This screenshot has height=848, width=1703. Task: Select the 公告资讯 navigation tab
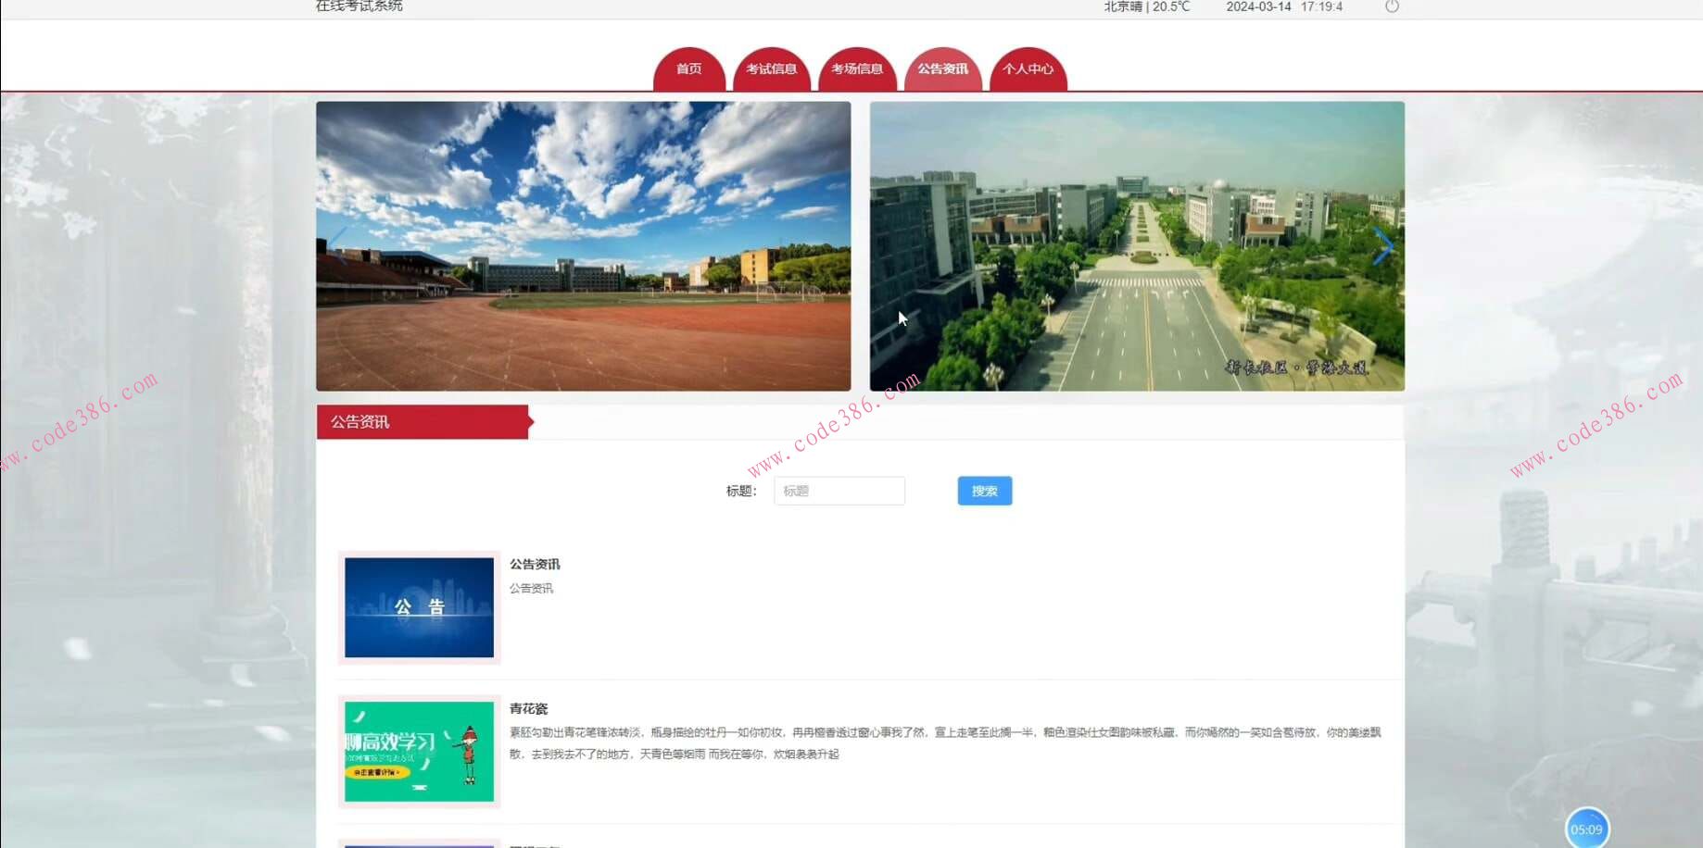point(943,69)
